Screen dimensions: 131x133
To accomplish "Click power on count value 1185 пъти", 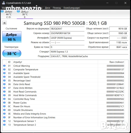I will (119, 42).
